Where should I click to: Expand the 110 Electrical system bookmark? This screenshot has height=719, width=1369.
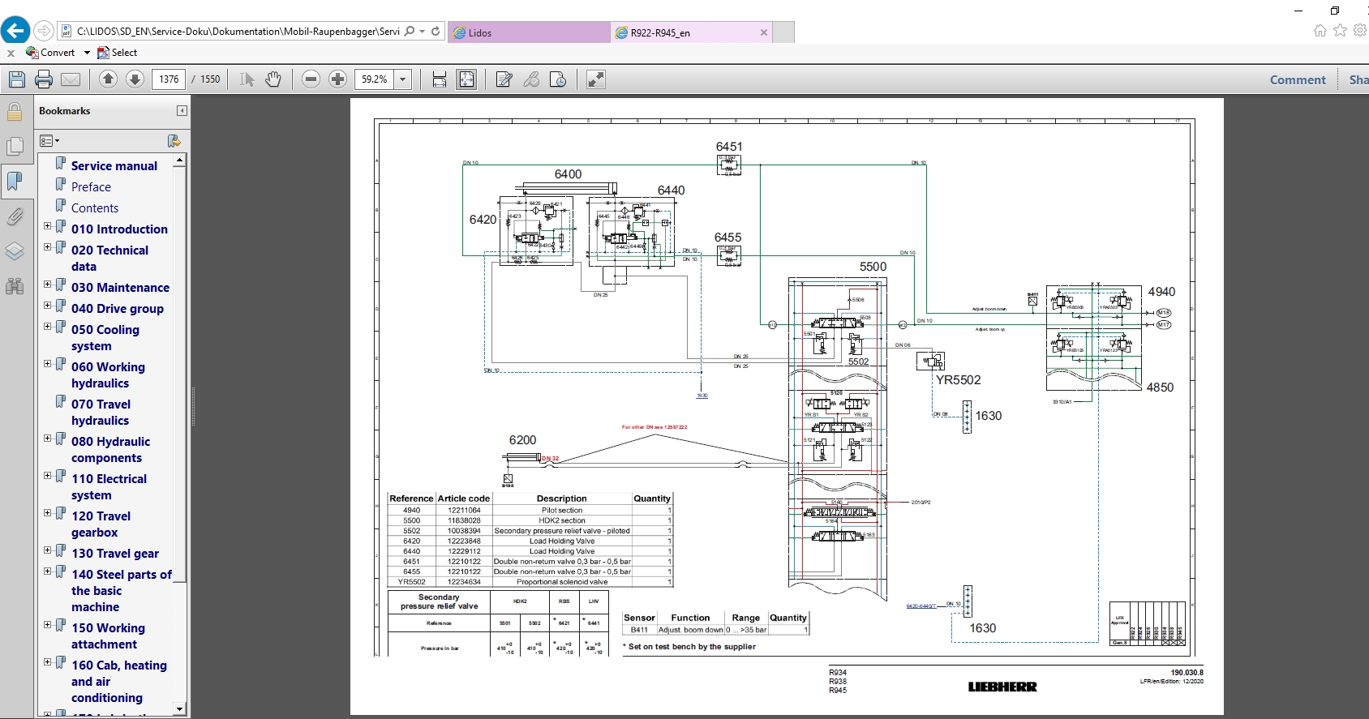click(x=47, y=476)
